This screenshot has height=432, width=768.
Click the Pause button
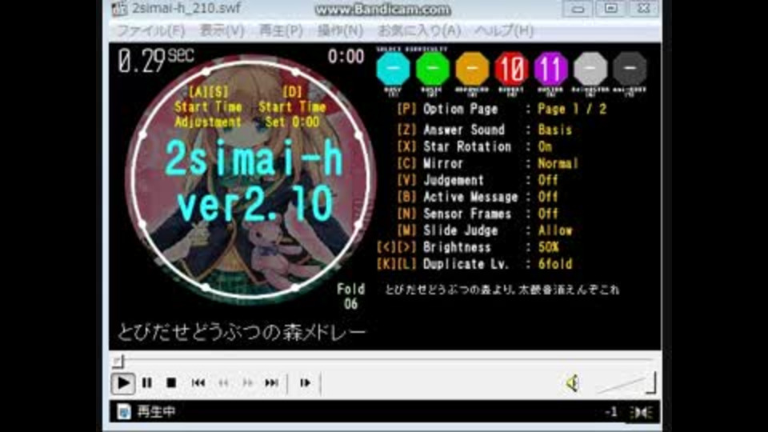pos(147,383)
